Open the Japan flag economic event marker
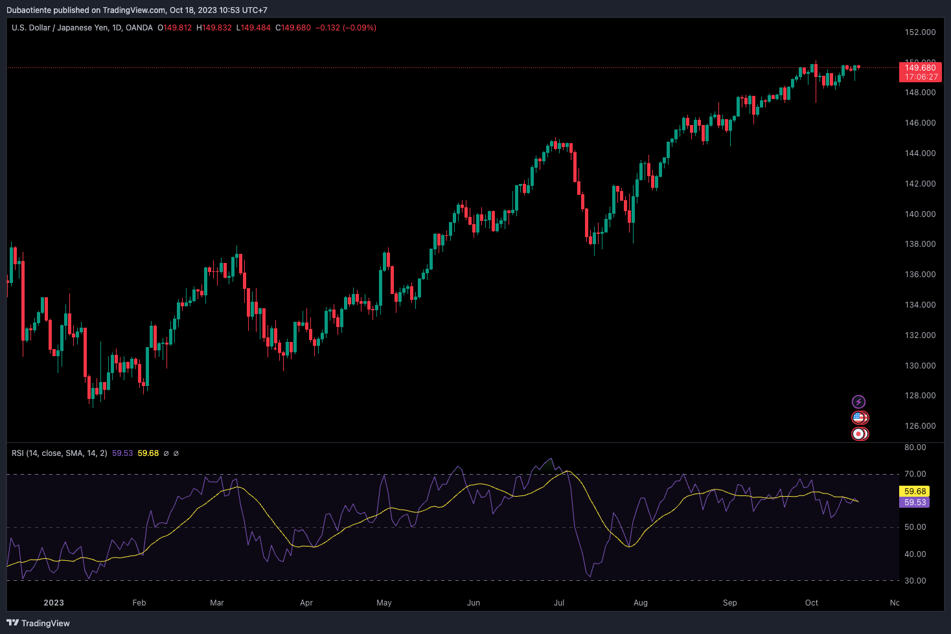The image size is (951, 634). (860, 434)
